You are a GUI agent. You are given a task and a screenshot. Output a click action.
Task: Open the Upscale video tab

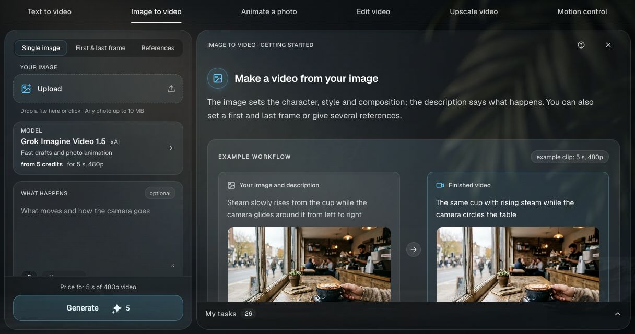(474, 11)
